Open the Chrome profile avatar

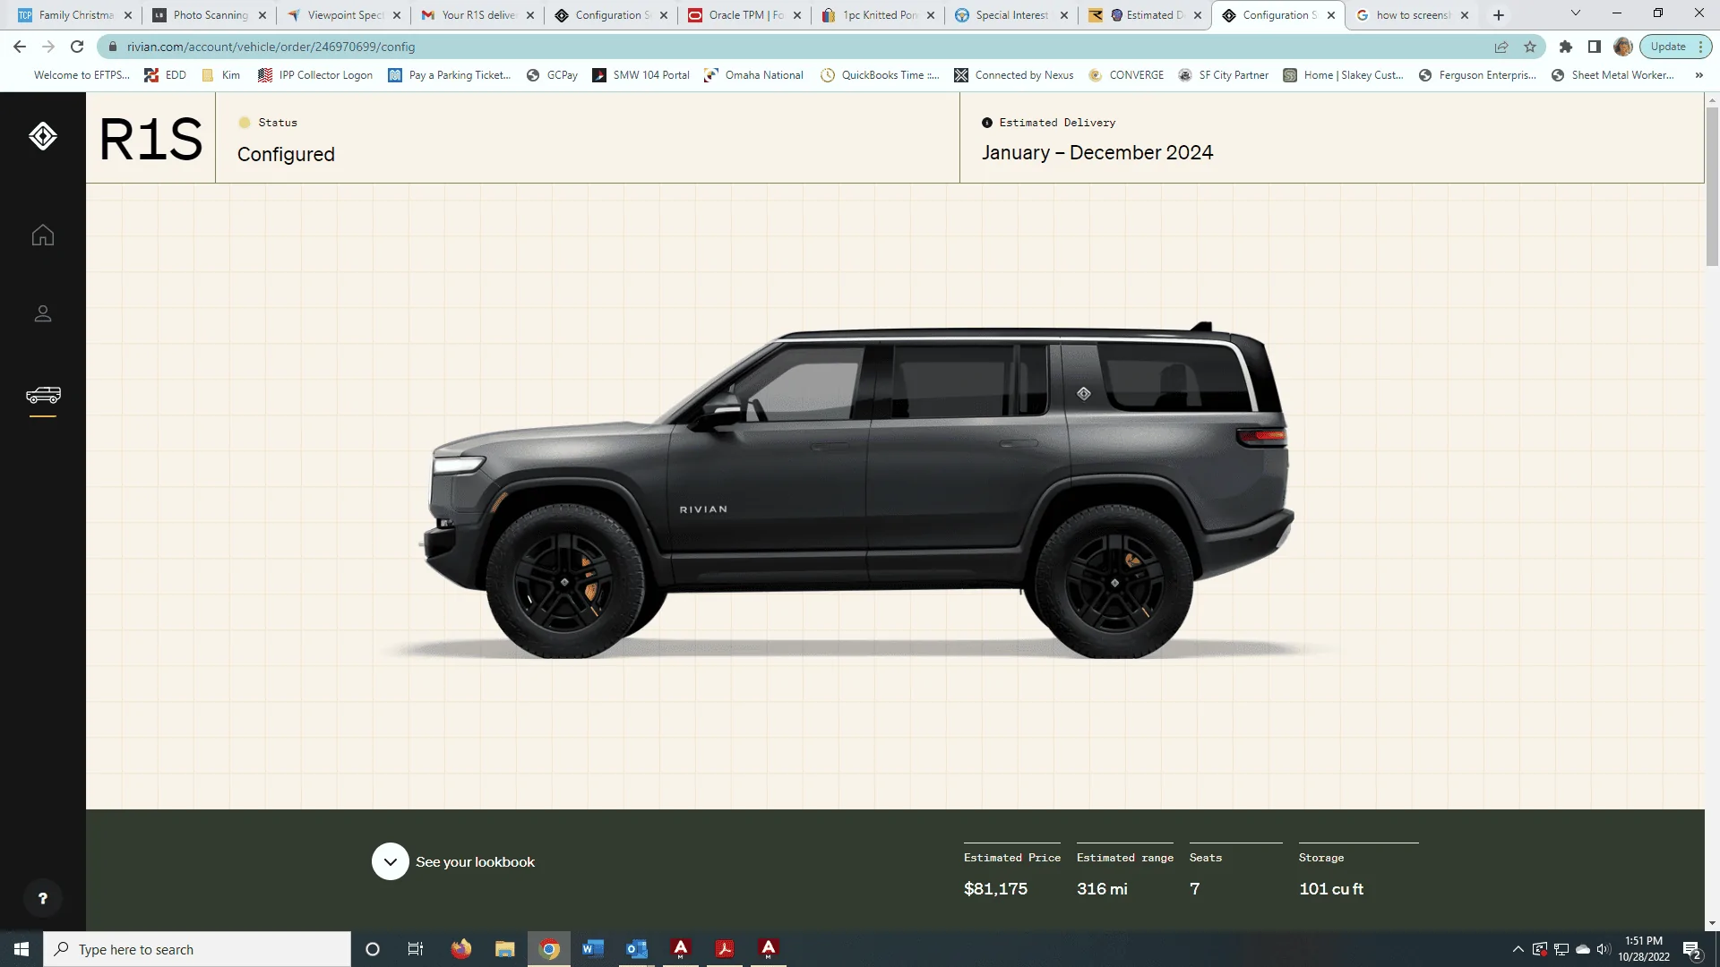click(1623, 47)
